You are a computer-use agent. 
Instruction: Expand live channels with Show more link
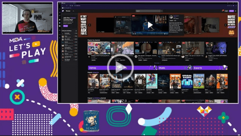click(157, 63)
